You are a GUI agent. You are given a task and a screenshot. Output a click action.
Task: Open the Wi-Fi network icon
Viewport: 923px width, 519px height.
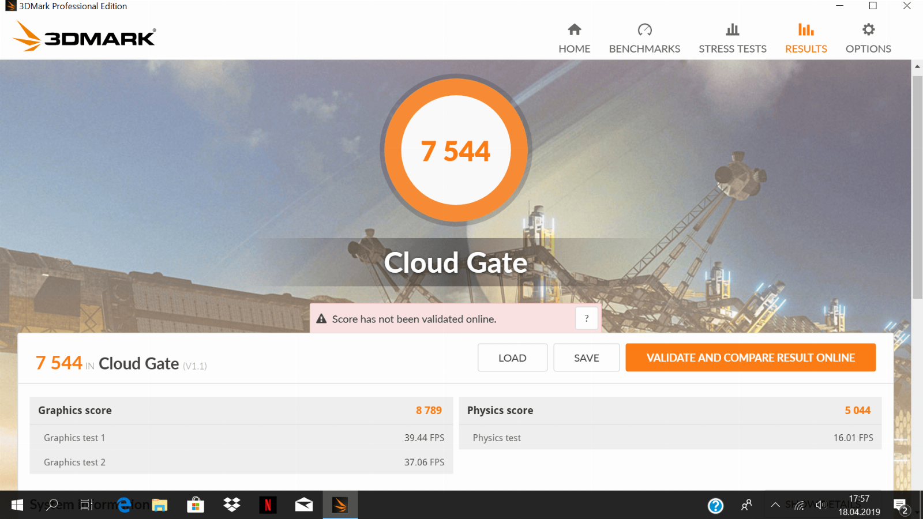799,506
